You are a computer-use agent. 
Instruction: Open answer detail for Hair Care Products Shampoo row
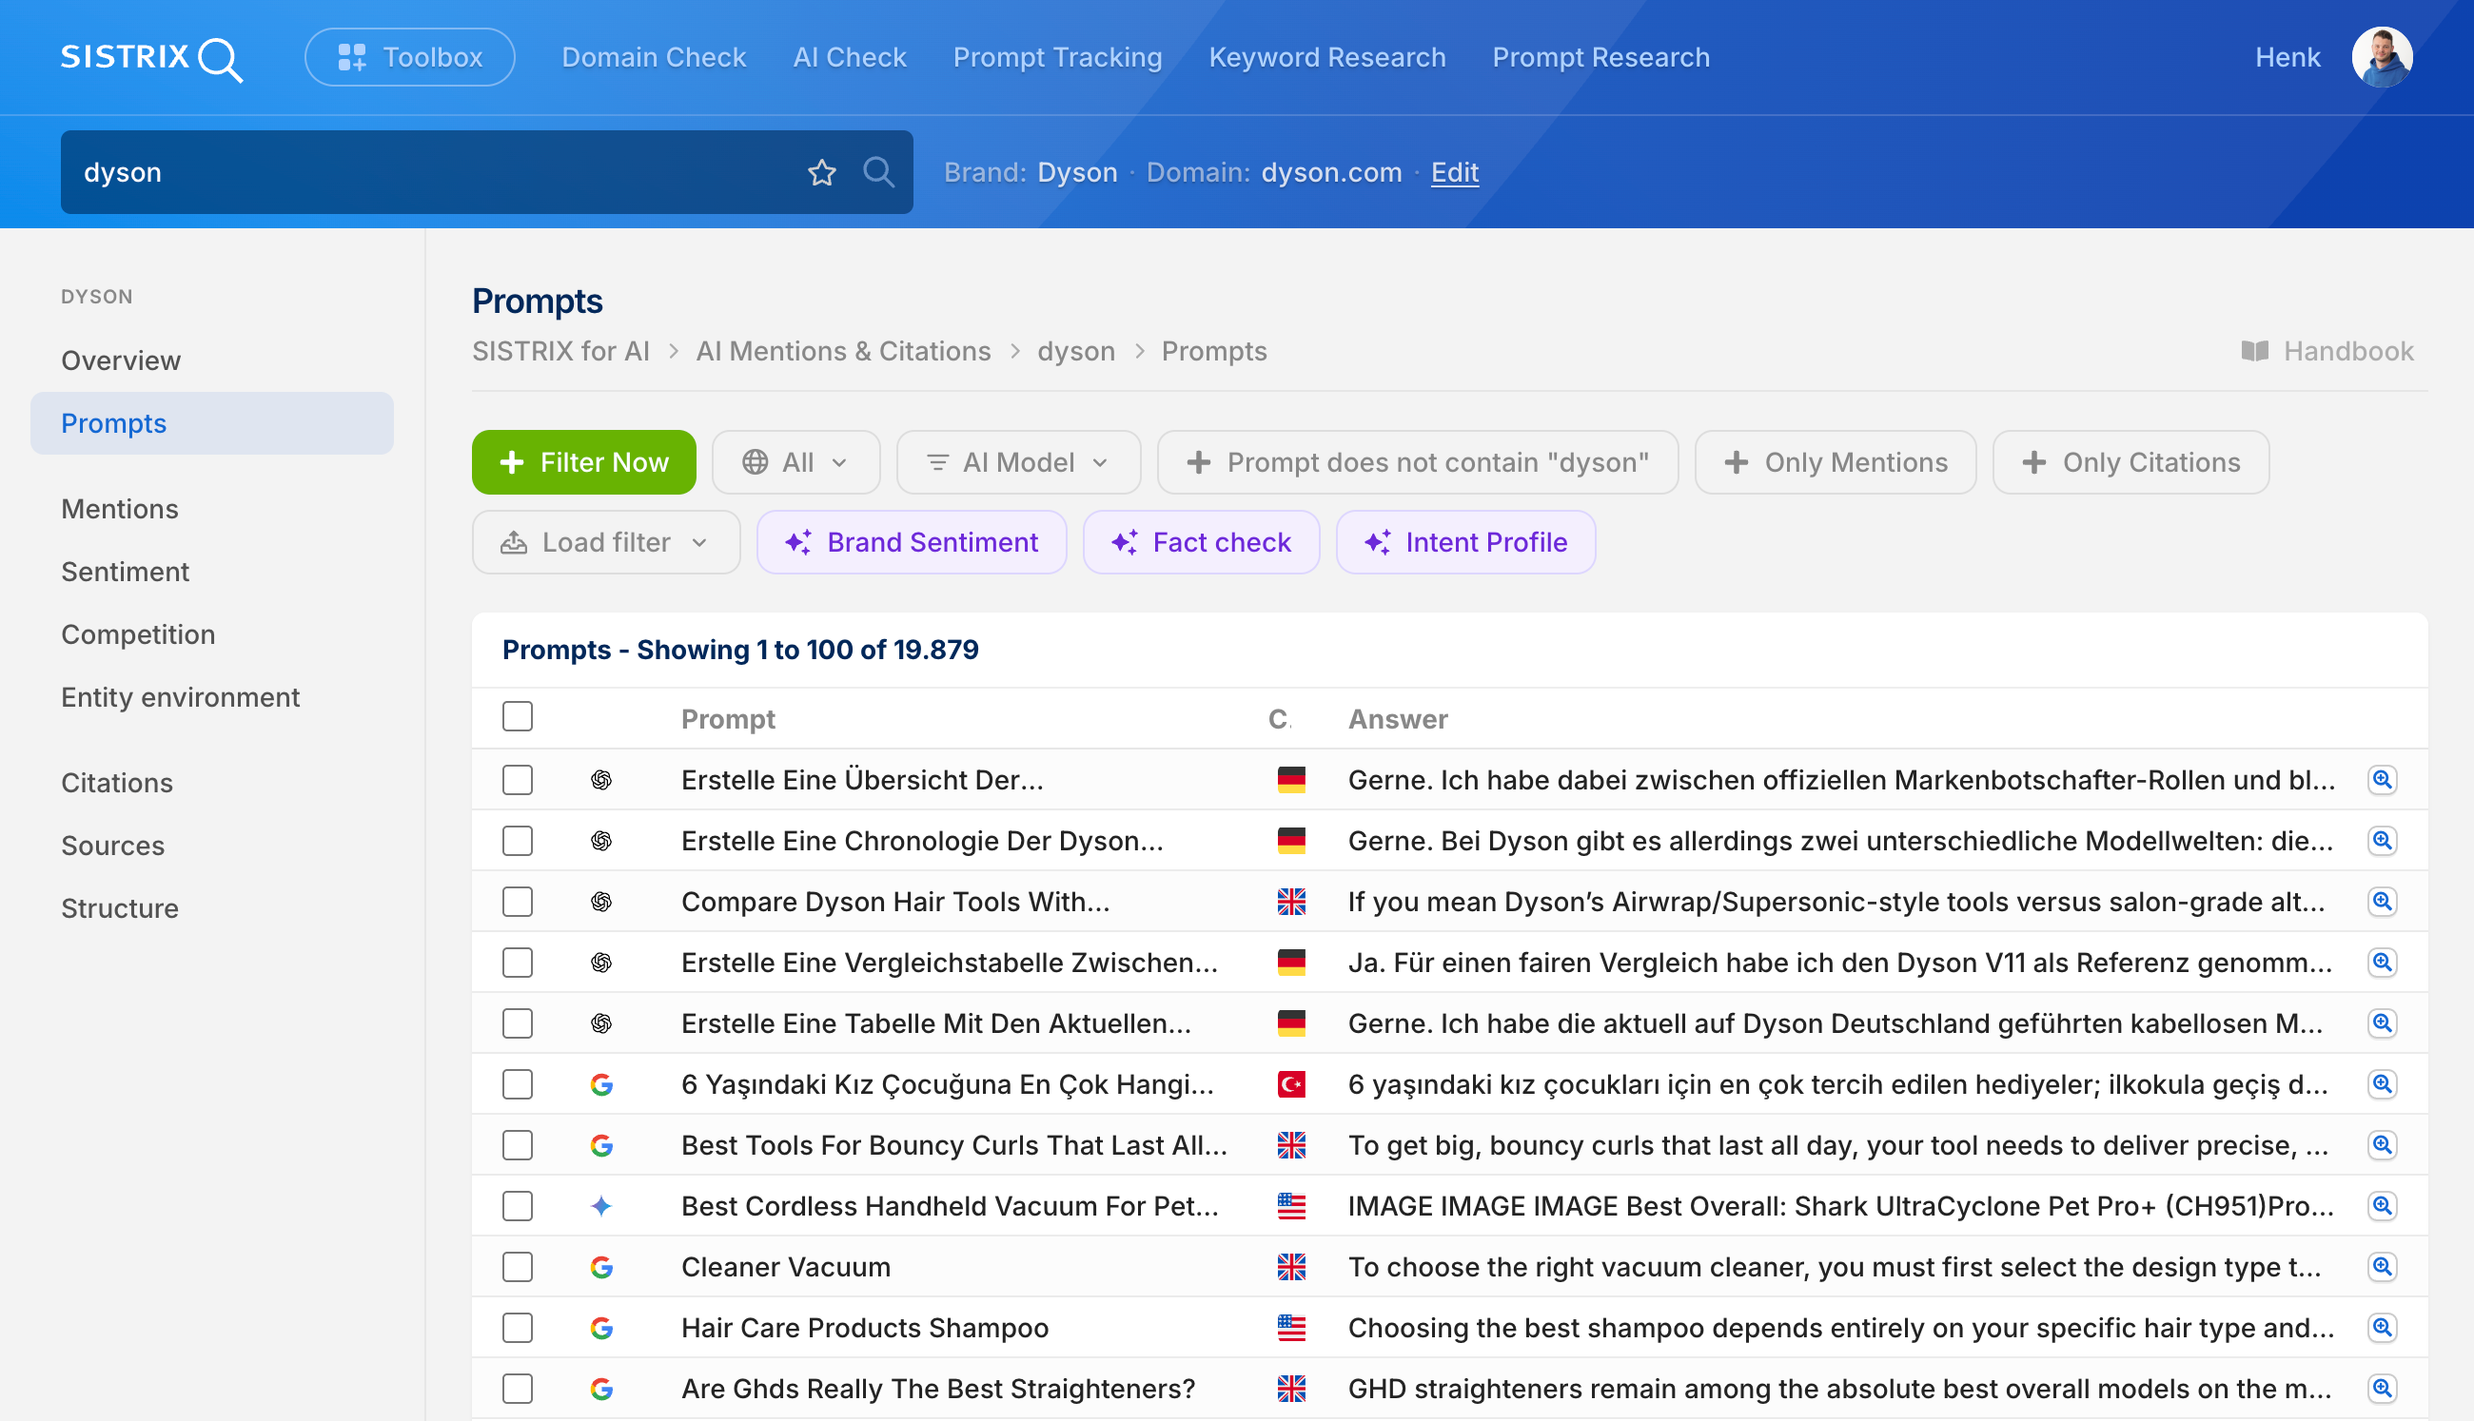point(2383,1327)
